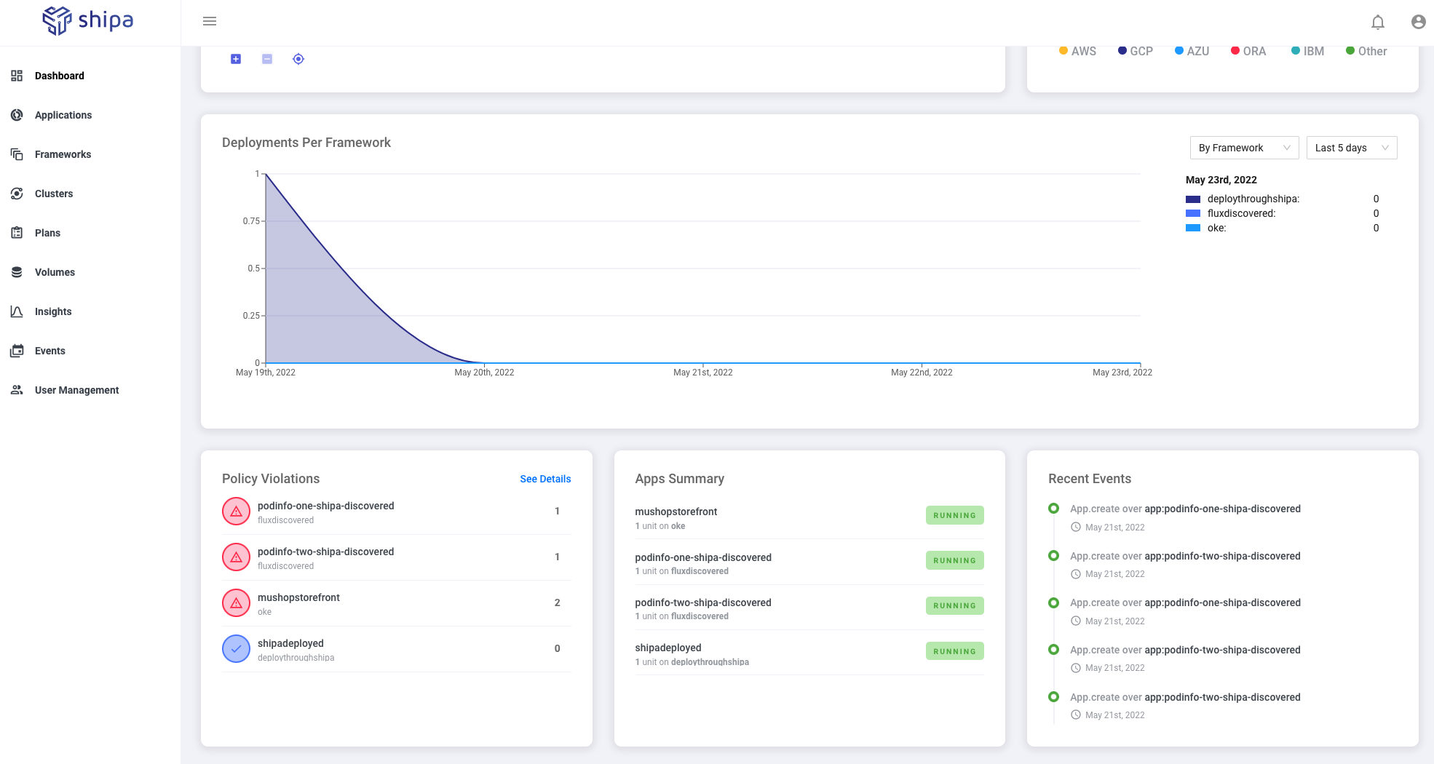Open user account menu

(x=1418, y=22)
